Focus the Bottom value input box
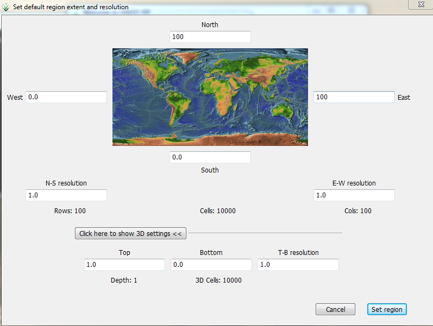Viewport: 433px width, 326px height. click(x=211, y=265)
